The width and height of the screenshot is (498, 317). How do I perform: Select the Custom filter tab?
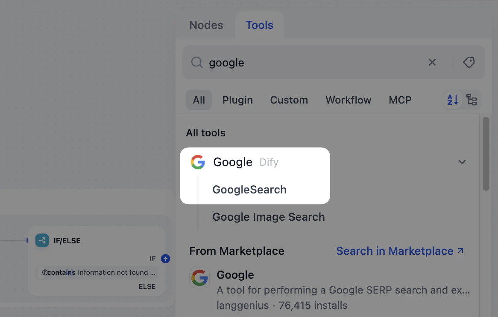click(289, 100)
